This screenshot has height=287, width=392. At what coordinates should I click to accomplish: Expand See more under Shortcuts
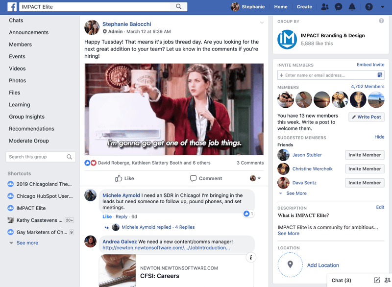27,243
